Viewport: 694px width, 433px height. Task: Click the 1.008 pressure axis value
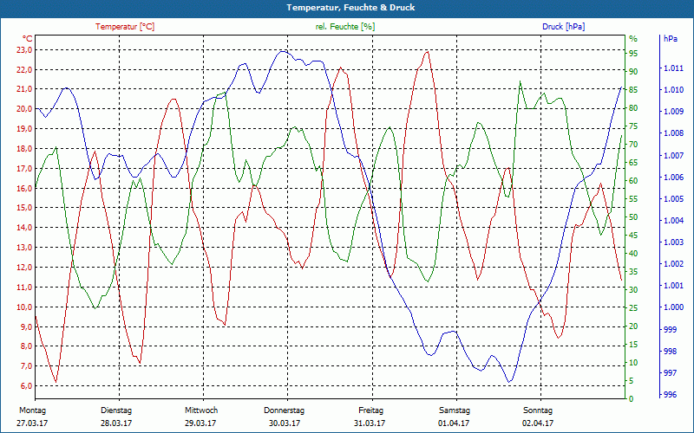click(x=673, y=133)
